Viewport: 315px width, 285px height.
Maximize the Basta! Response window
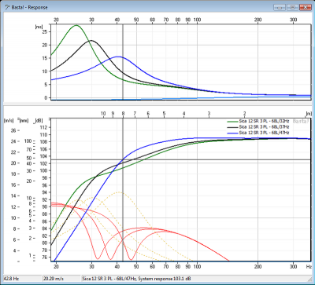(x=292, y=8)
